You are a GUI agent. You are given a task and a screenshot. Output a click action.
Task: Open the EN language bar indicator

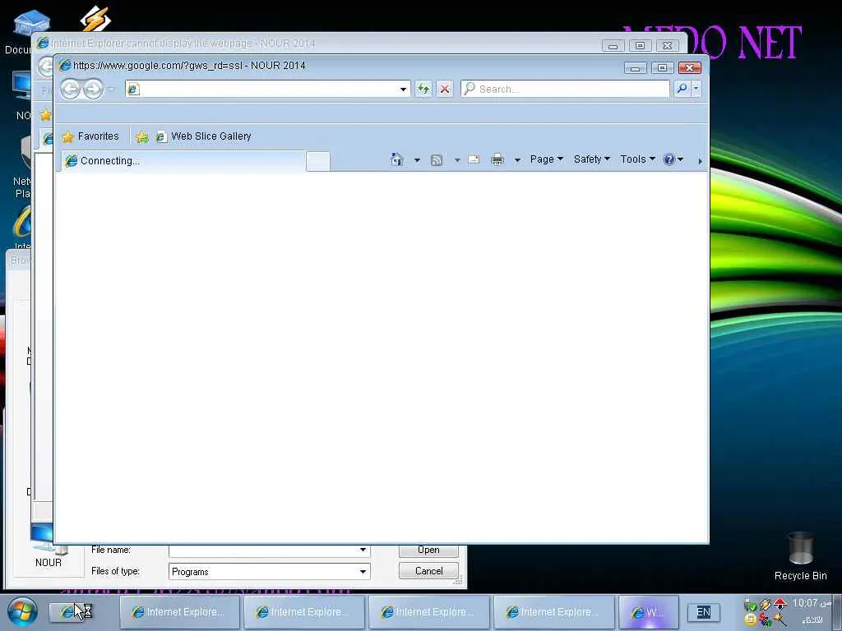tap(704, 612)
